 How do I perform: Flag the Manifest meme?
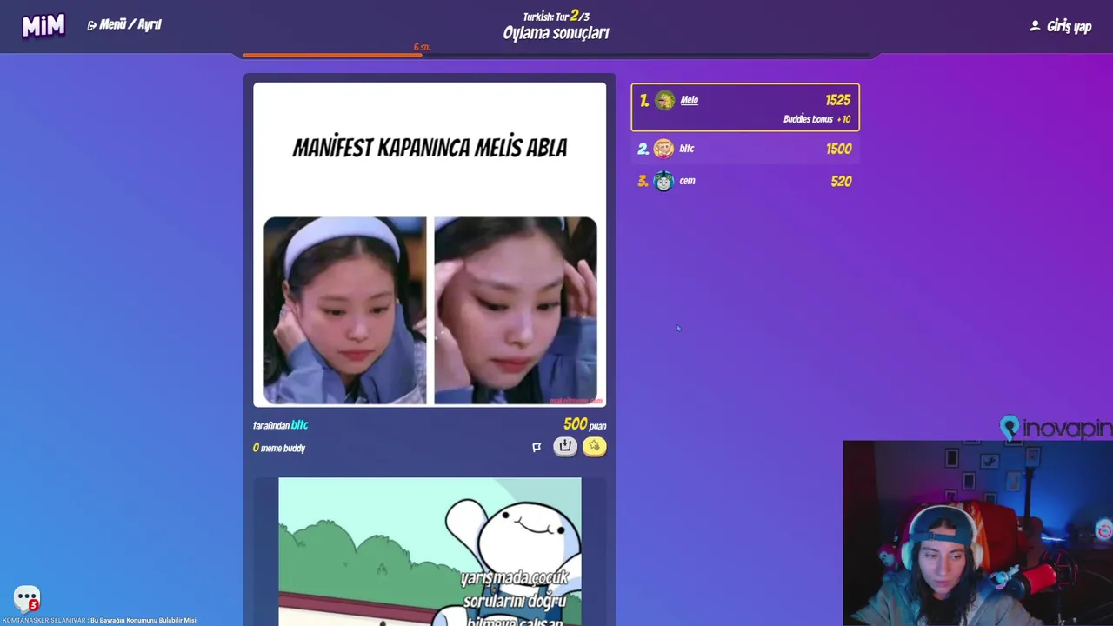click(537, 447)
